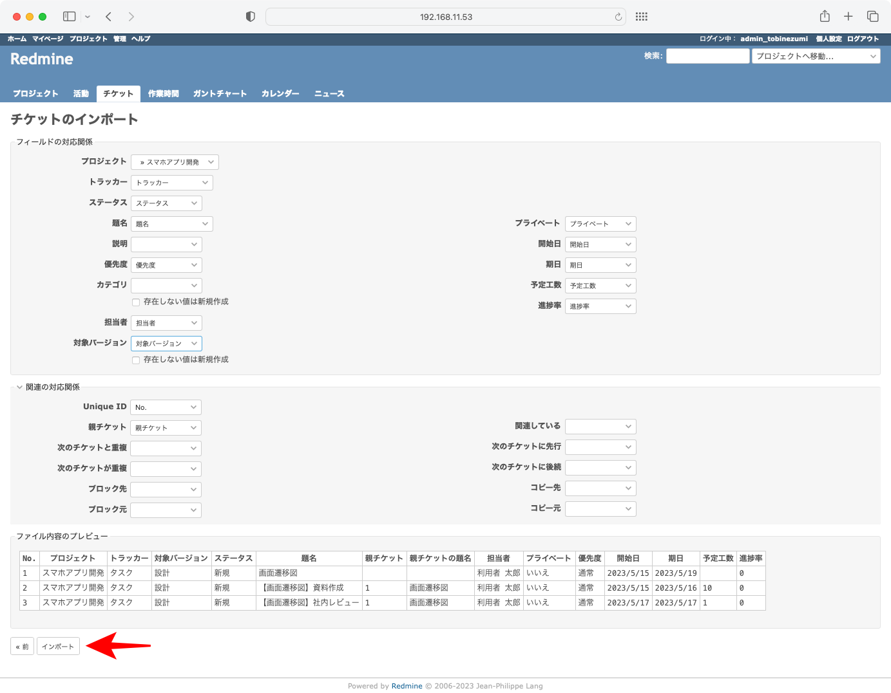
Task: Open the プロジェクトへ移動 selector
Action: 816,56
